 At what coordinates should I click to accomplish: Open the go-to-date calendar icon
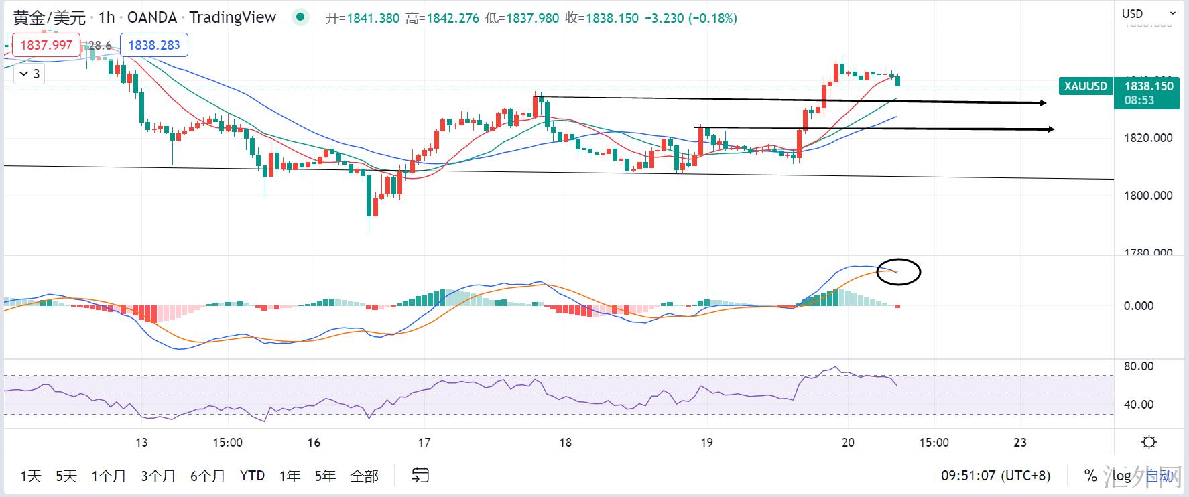[x=420, y=476]
